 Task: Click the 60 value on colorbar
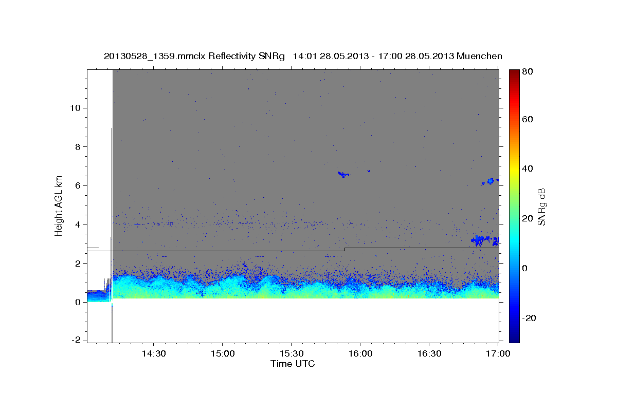[x=528, y=119]
